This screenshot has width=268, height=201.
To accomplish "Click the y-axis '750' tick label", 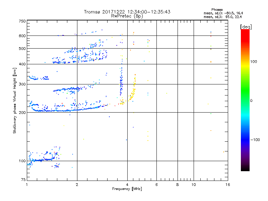I will (x=22, y=21).
